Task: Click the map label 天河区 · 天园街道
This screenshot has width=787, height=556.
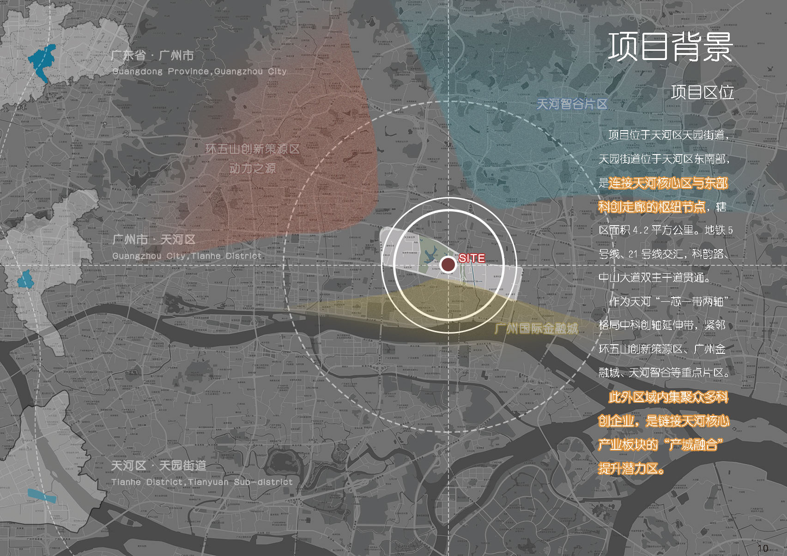Action: pyautogui.click(x=158, y=465)
